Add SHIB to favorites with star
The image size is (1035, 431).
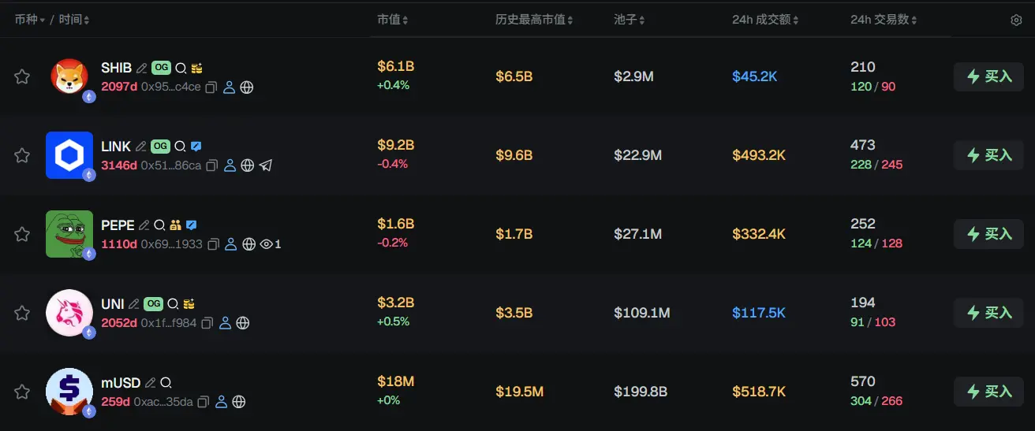[22, 76]
